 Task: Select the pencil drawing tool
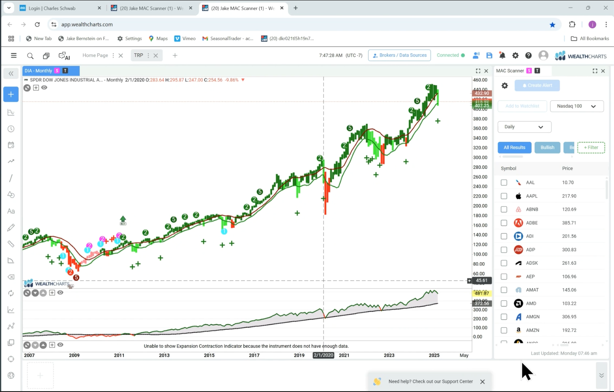[x=11, y=228]
